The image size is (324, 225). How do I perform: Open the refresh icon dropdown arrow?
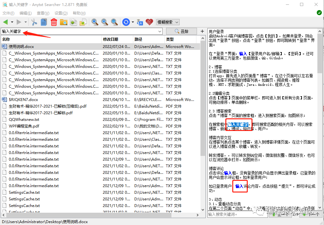tap(133, 22)
